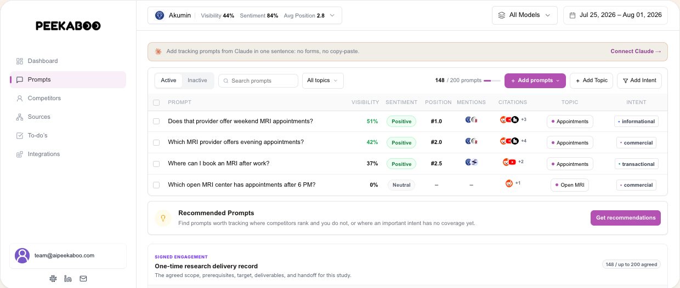Check the book MRI after work checkbox
The image size is (680, 288).
(156, 164)
